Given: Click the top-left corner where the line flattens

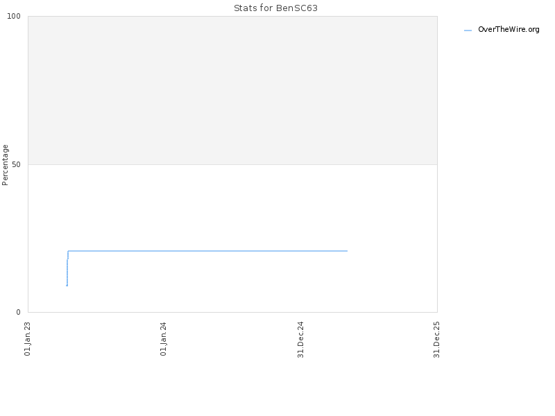Looking at the screenshot, I should (68, 251).
